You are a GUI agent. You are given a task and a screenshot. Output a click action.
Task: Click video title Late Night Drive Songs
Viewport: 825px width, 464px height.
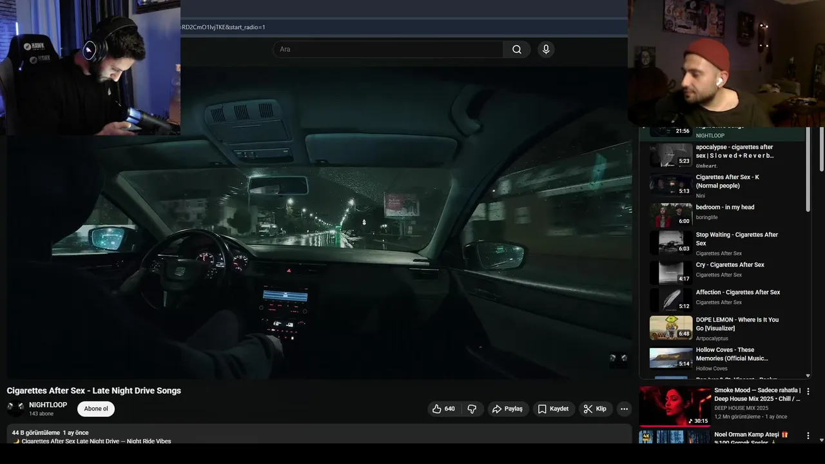(94, 391)
